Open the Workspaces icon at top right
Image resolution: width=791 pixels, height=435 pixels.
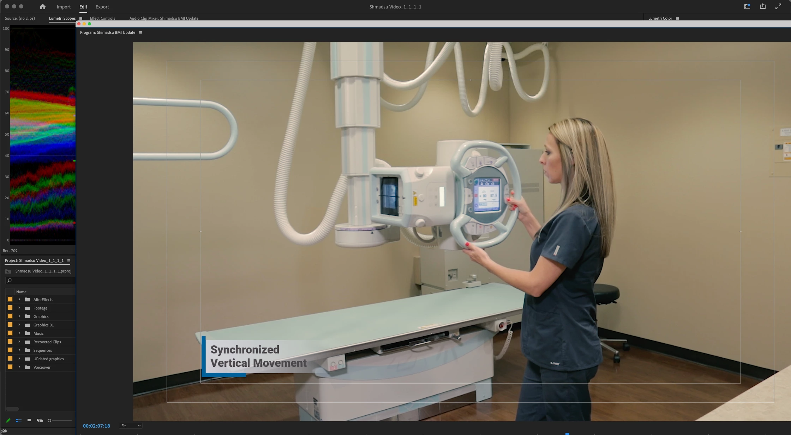747,7
